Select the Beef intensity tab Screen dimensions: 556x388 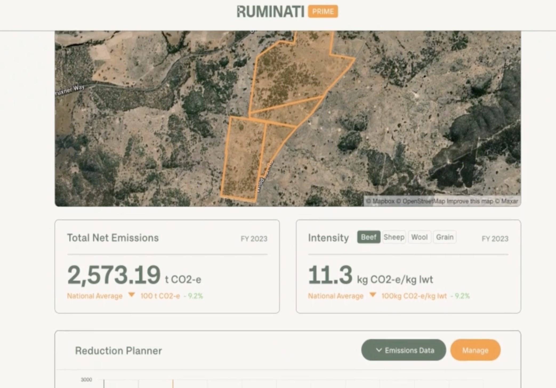(x=369, y=237)
